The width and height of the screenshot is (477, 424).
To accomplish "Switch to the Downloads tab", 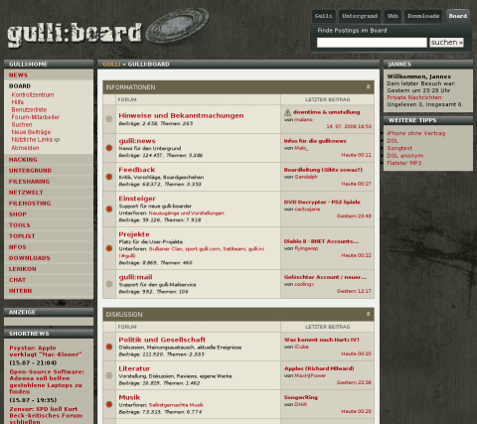I will click(423, 16).
